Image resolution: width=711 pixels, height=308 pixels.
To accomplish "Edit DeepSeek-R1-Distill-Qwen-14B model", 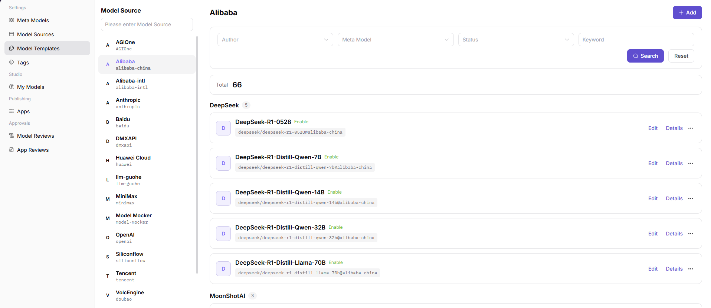I will click(653, 198).
